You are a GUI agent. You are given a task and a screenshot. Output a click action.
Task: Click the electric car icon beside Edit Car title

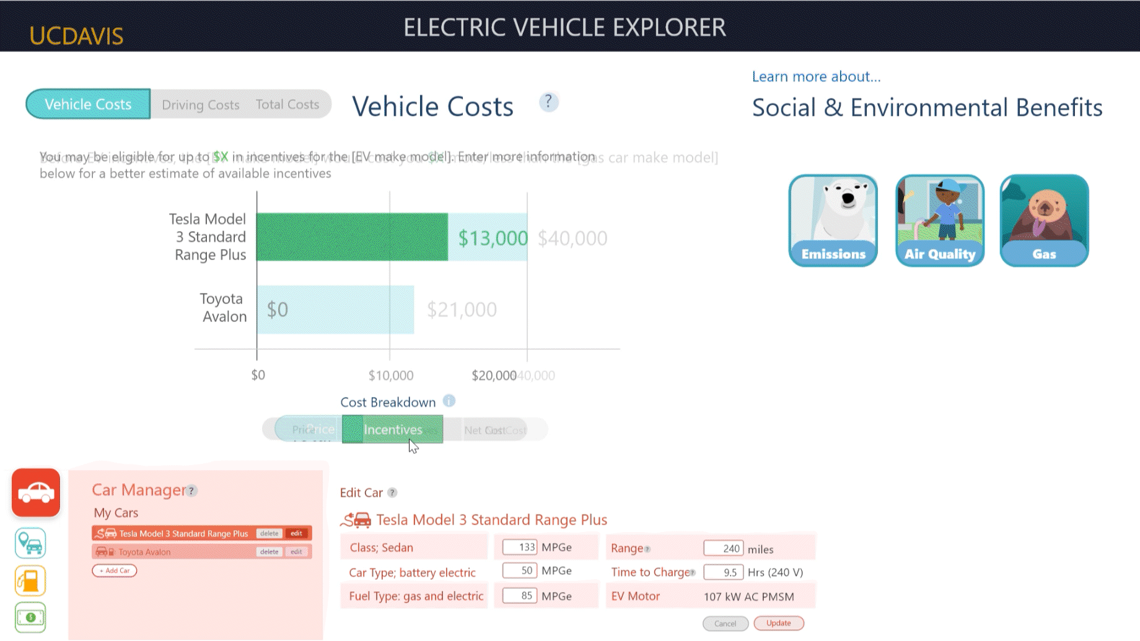[x=356, y=520]
